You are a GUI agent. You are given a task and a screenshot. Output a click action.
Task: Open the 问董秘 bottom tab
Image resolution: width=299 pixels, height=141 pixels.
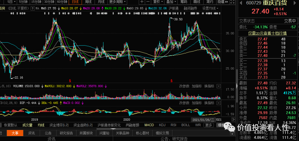tap(104, 133)
